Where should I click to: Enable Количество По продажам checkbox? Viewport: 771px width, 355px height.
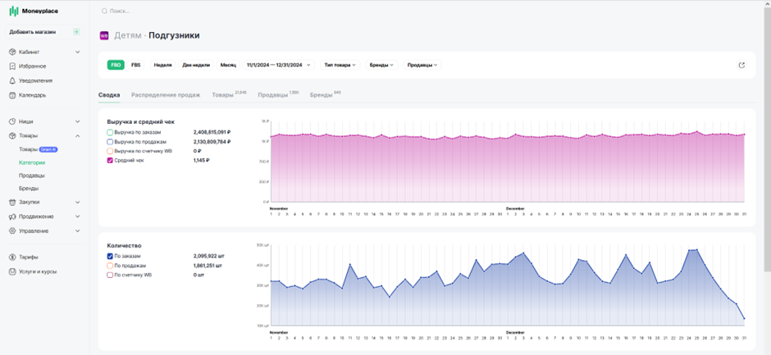click(110, 266)
